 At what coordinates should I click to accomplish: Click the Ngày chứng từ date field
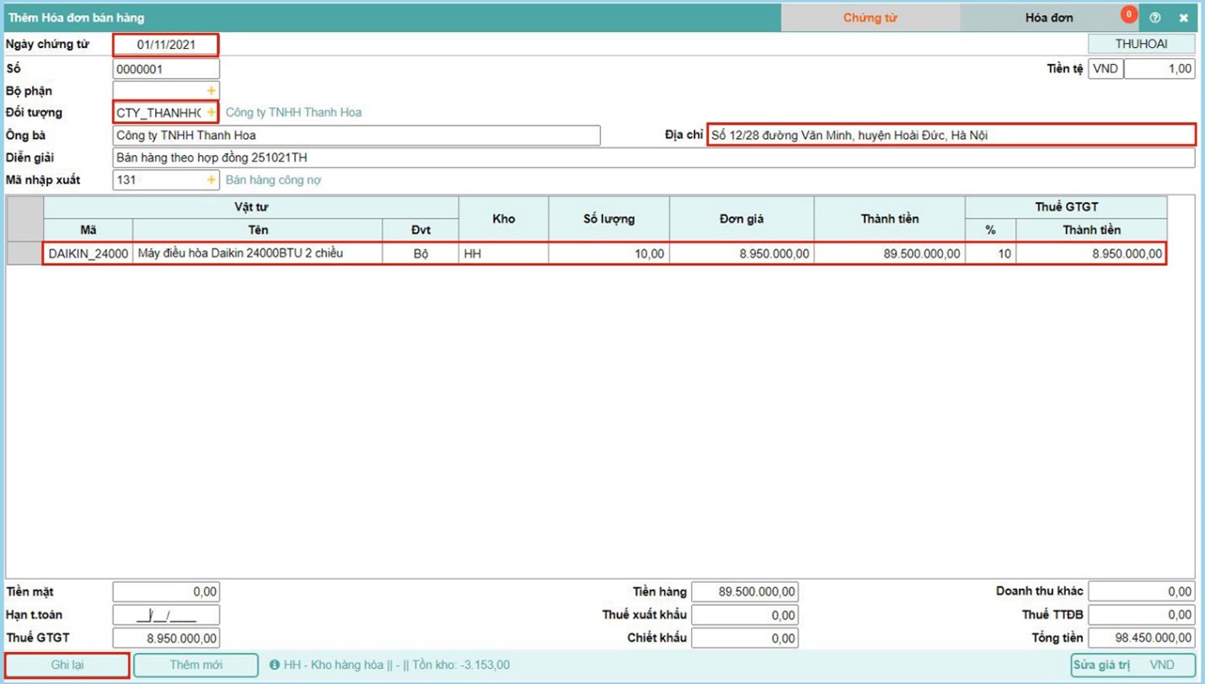pyautogui.click(x=166, y=45)
